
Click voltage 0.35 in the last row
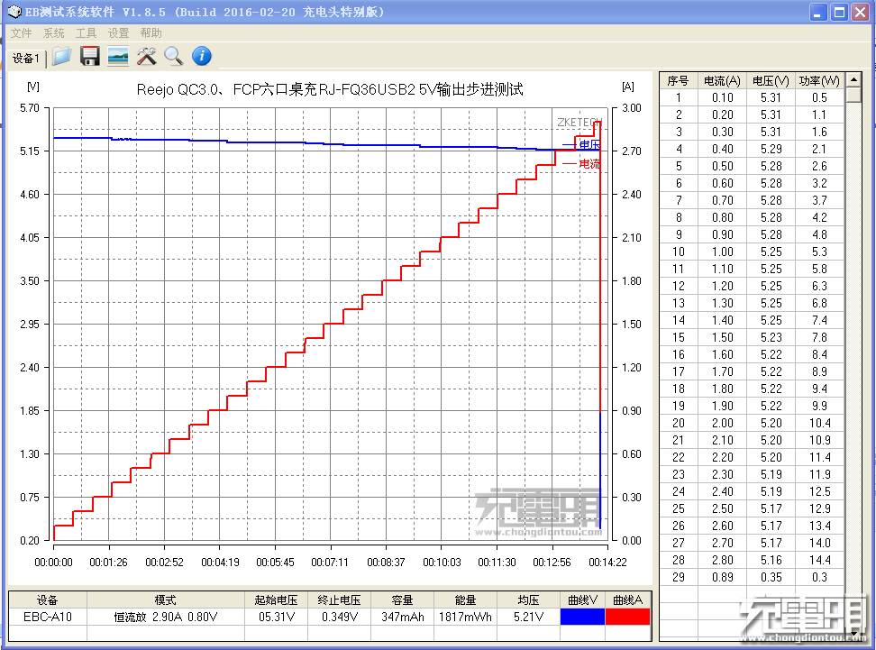coord(771,577)
